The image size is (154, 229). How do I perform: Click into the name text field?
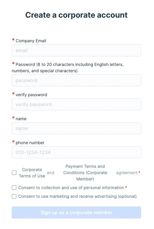(x=76, y=128)
